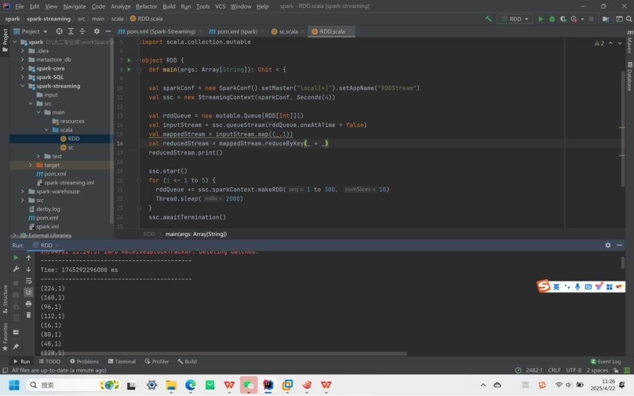Image resolution: width=634 pixels, height=396 pixels.
Task: Start debugging with the green bug icon
Action: (x=552, y=19)
